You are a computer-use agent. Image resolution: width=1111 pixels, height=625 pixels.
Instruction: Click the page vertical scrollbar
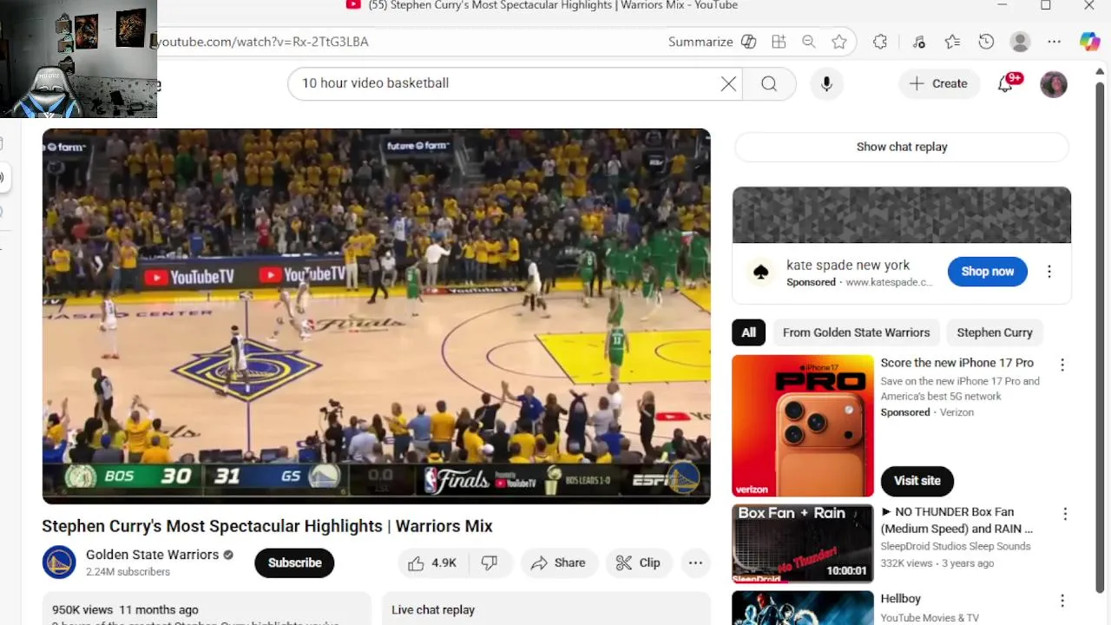coord(1101,337)
